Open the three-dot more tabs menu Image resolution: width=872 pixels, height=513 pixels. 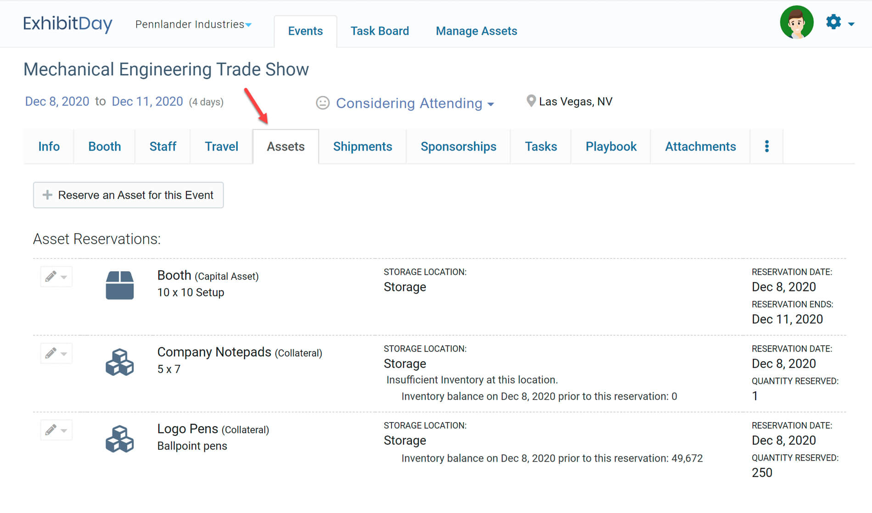point(766,146)
